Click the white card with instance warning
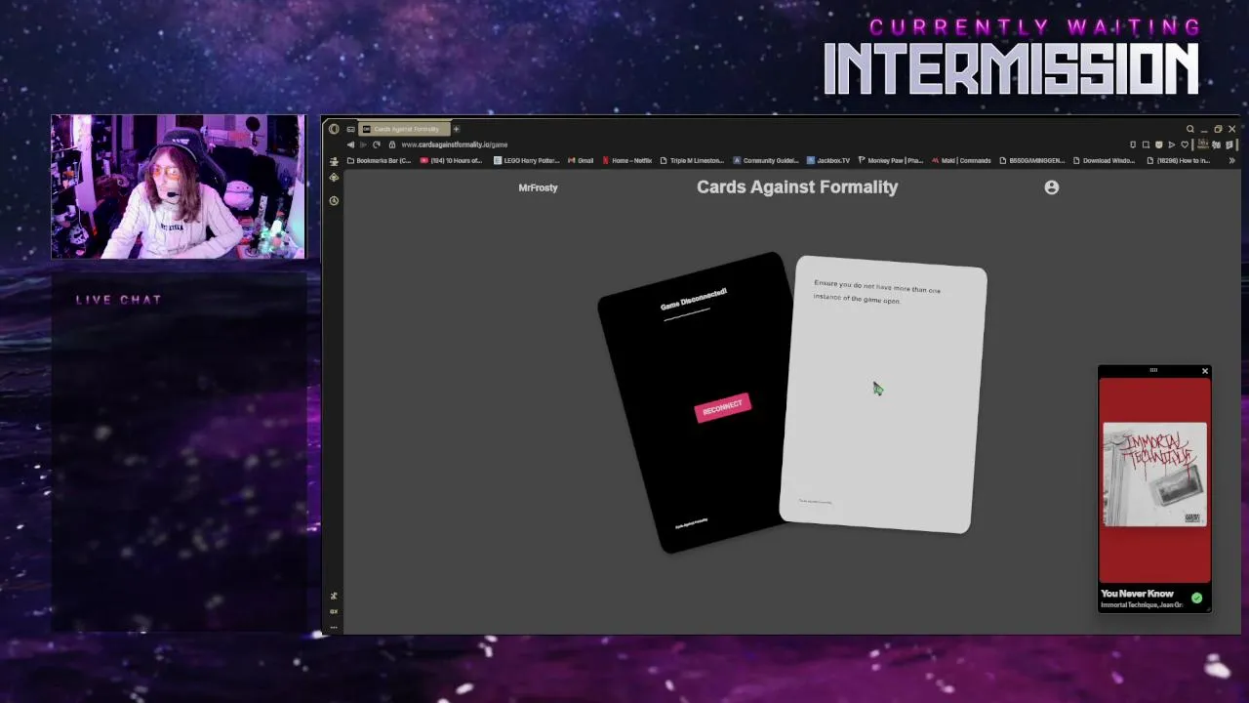 coord(883,395)
